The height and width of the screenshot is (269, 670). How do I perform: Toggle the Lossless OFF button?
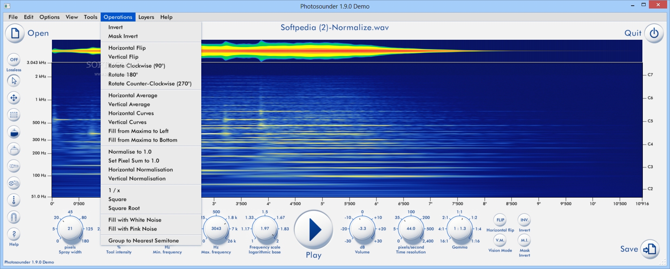(x=14, y=60)
